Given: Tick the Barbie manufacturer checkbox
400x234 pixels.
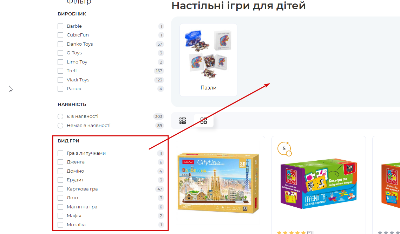Looking at the screenshot, I should [x=60, y=26].
